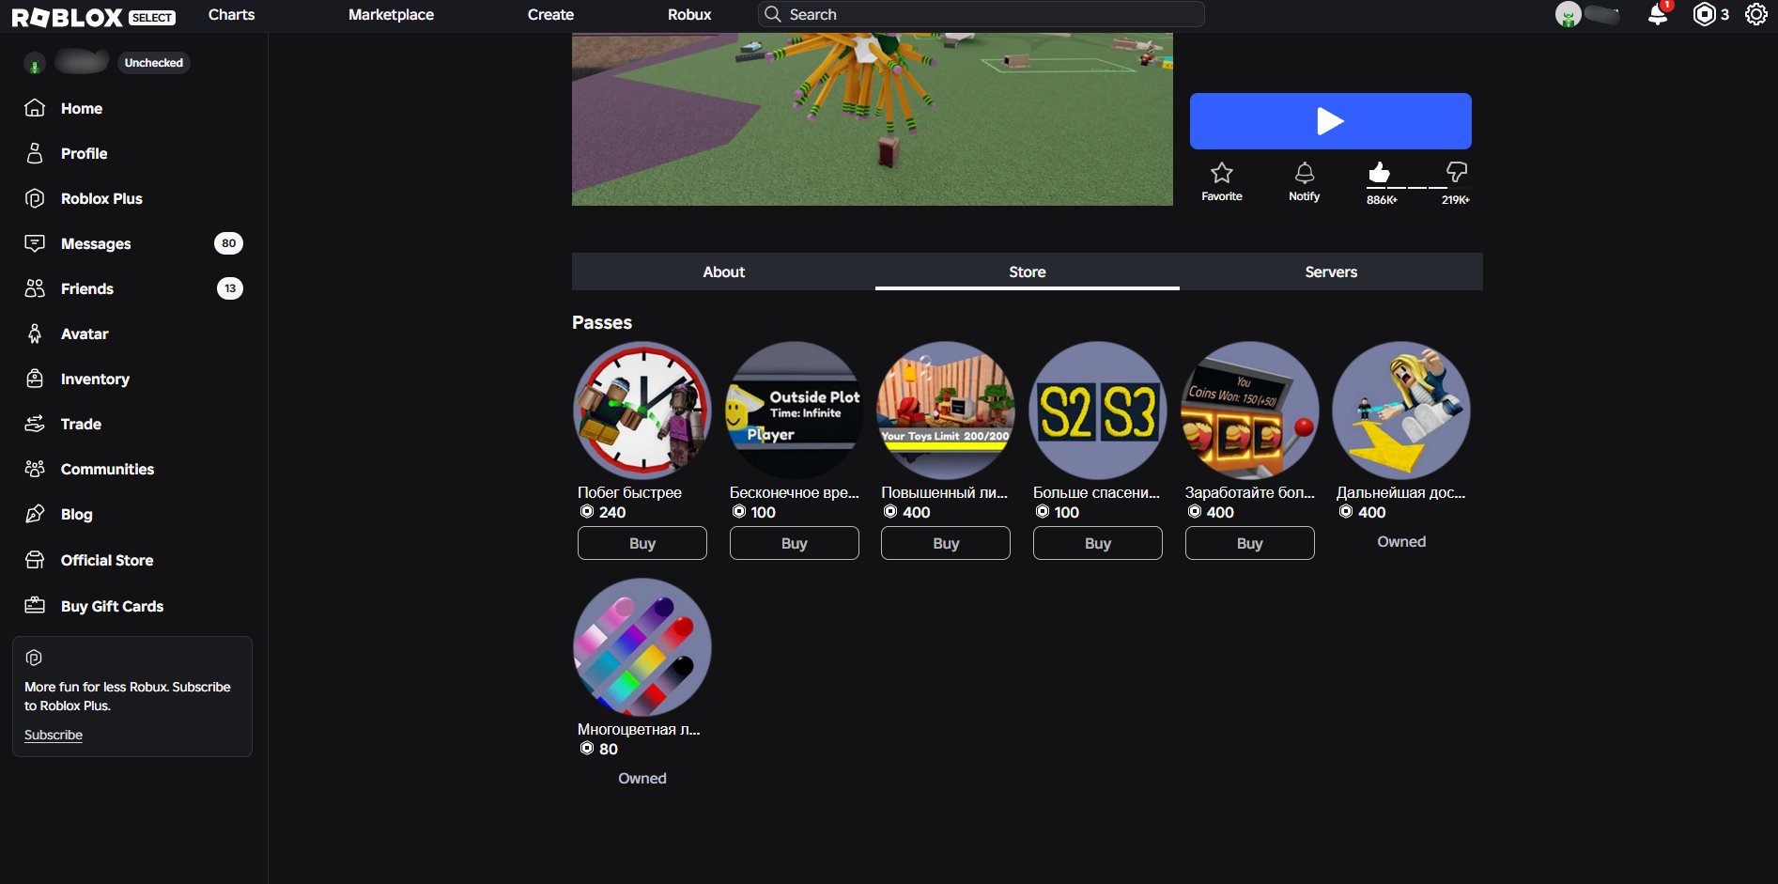
Task: Open the Многоцветная pass thumbnail
Action: 642,647
